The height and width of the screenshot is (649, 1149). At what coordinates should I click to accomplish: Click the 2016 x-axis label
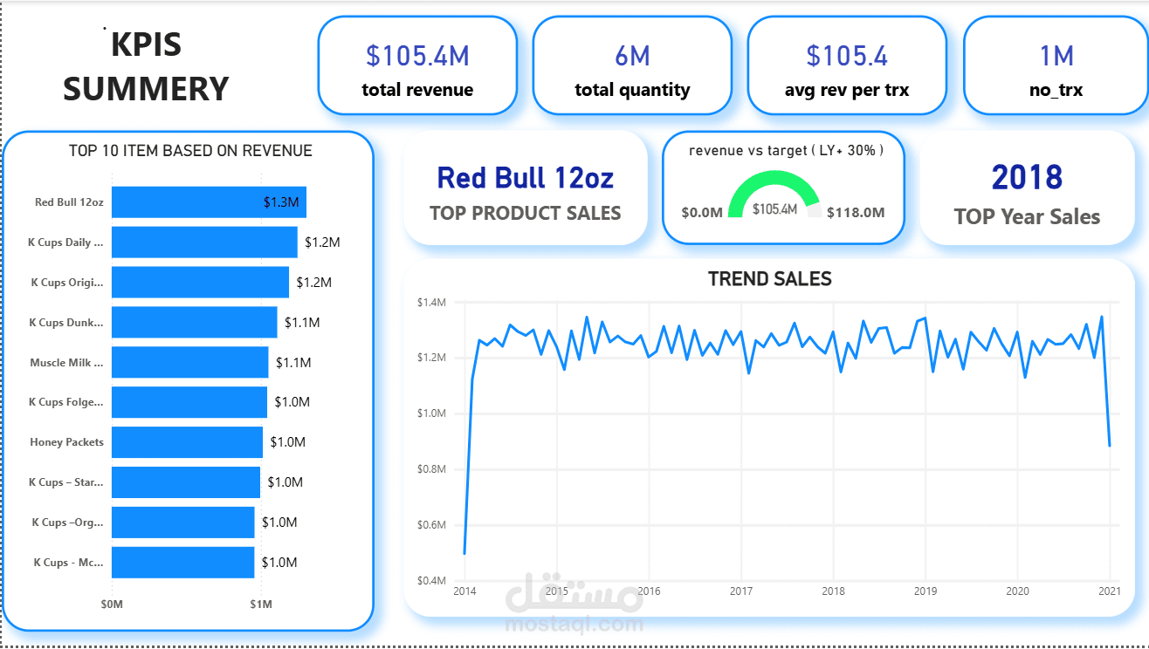pos(649,591)
